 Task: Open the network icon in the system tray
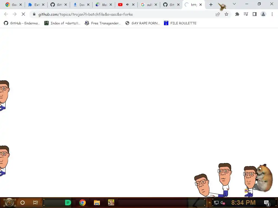pos(216,203)
